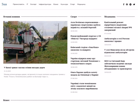Click date 18.09.2025 under Белінська article

(74, 31)
